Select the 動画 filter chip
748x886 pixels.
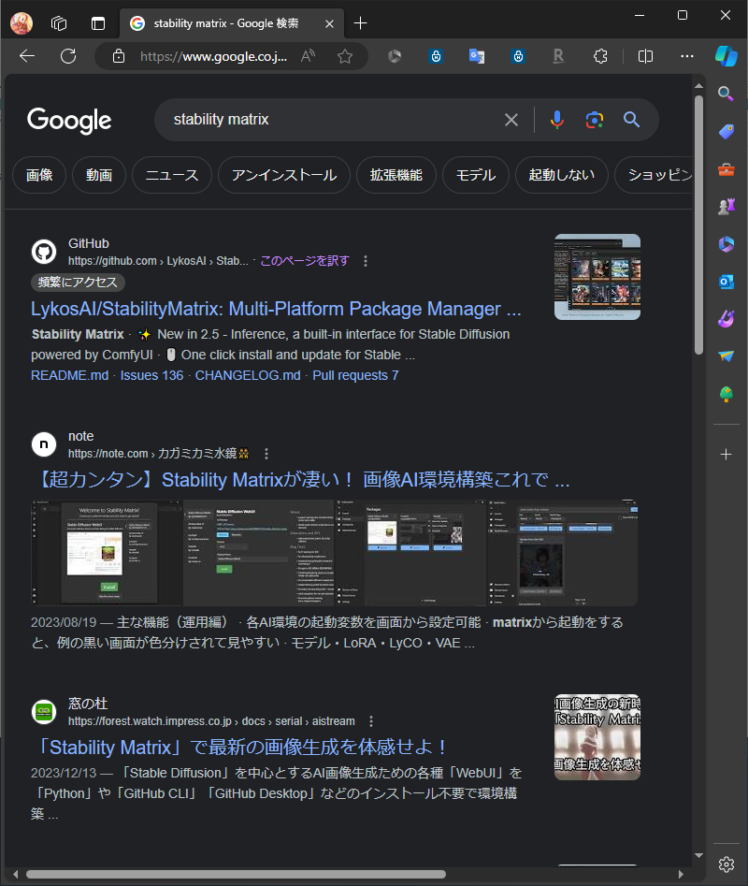(x=99, y=175)
